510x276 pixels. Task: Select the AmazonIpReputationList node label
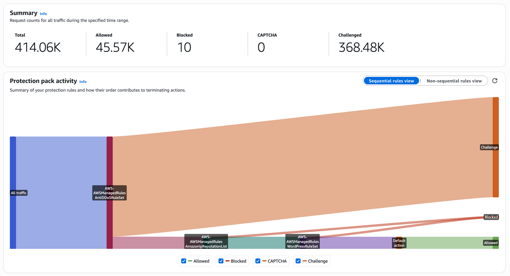click(206, 242)
